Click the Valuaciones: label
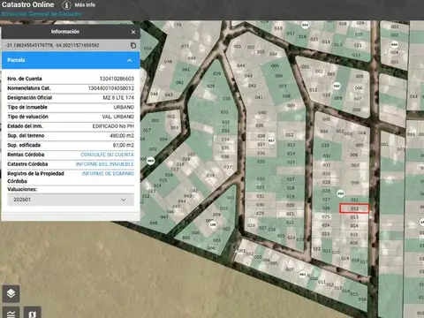424x318 pixels. (22, 189)
